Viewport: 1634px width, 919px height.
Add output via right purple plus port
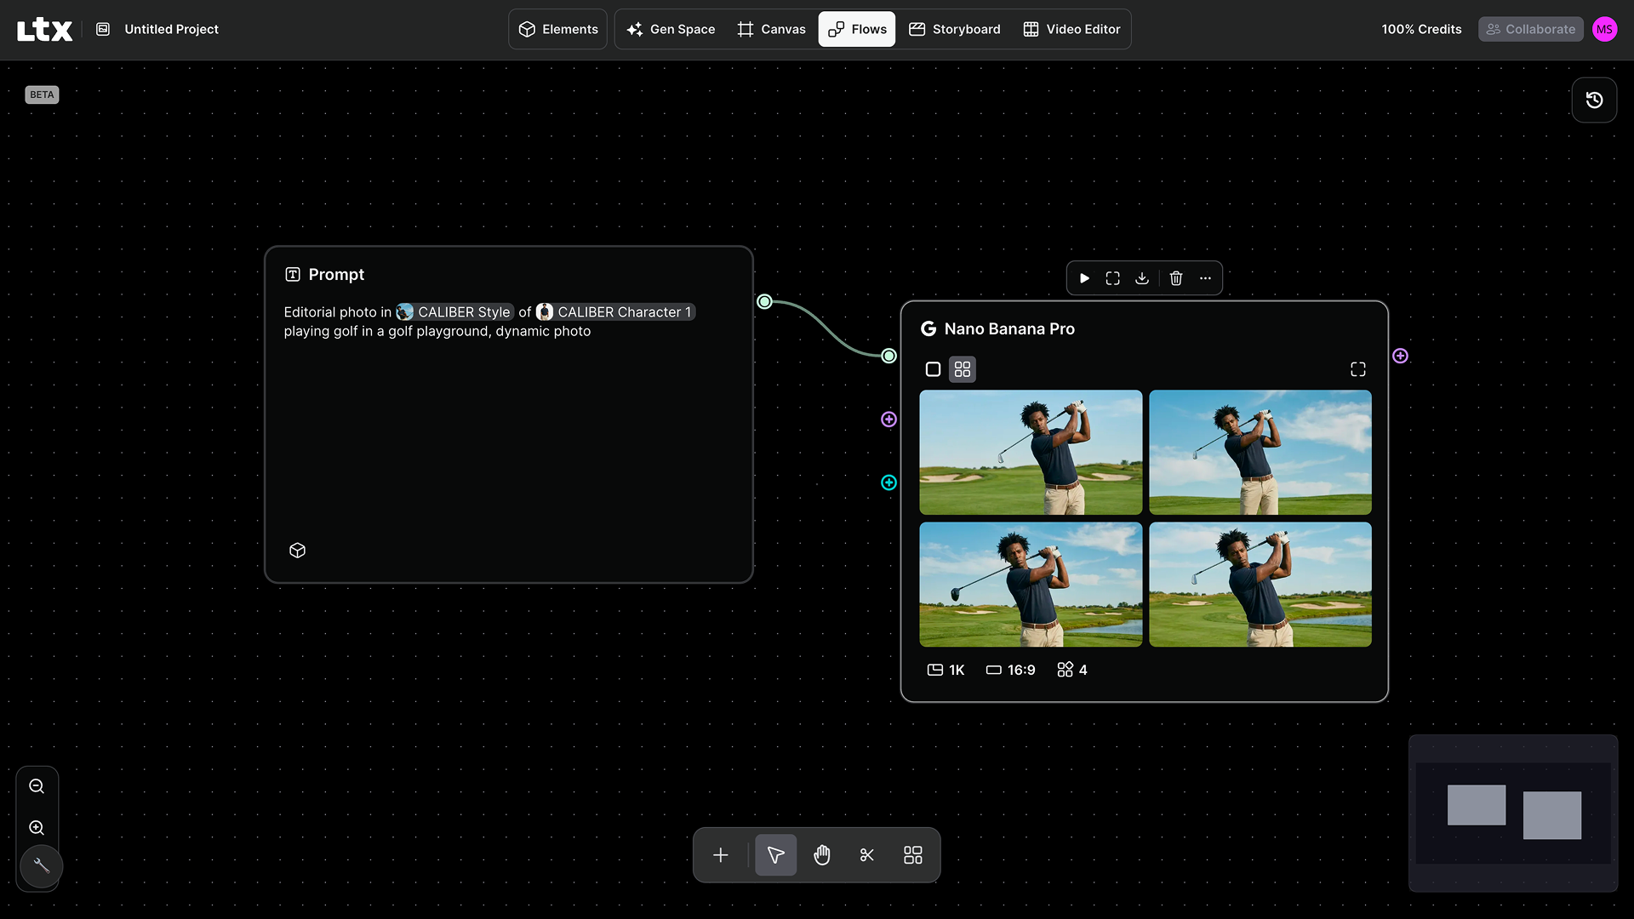pos(1400,356)
